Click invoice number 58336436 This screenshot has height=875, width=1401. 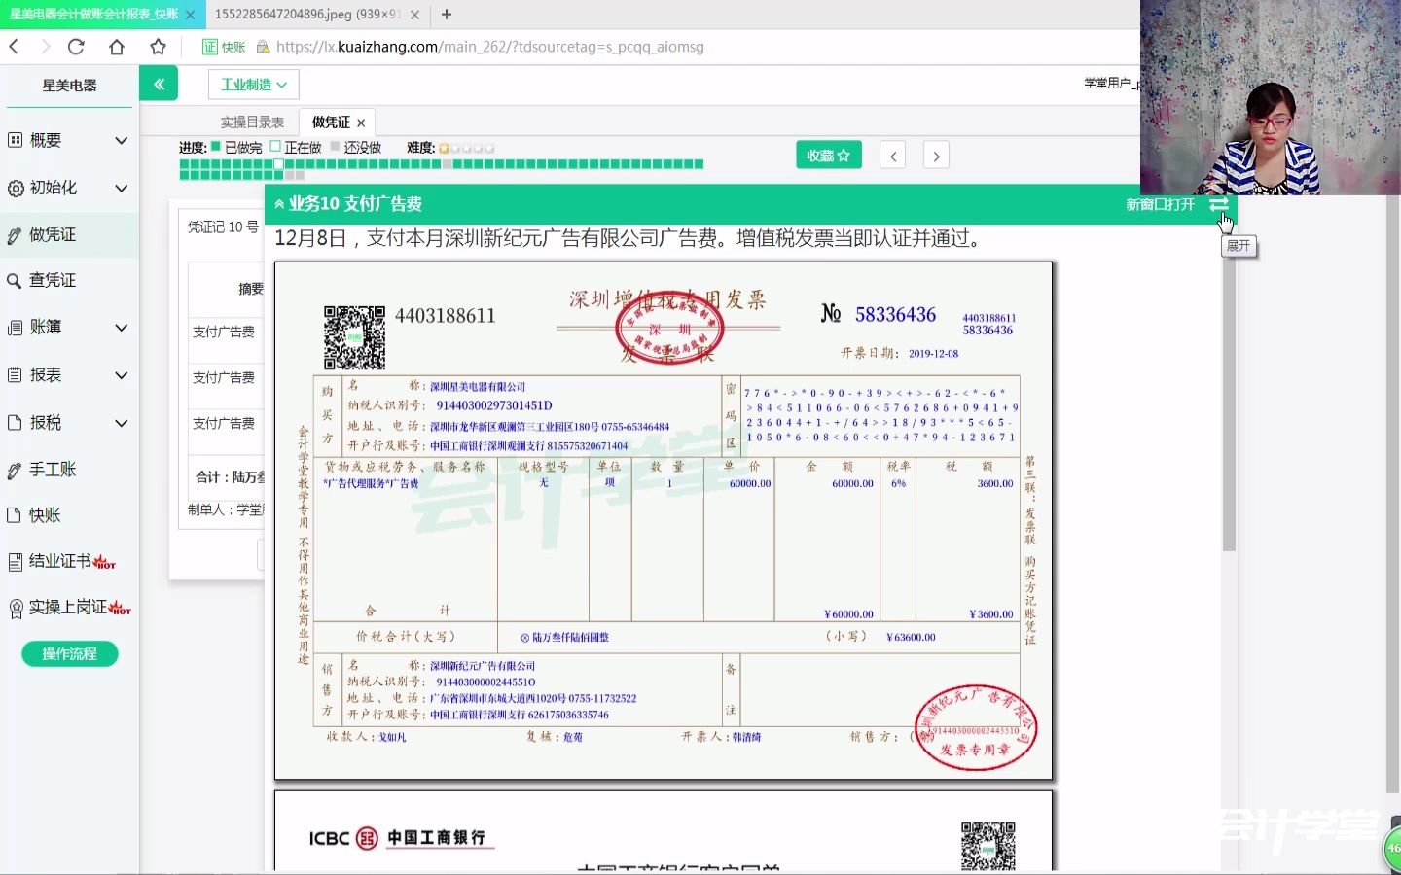[x=895, y=314]
